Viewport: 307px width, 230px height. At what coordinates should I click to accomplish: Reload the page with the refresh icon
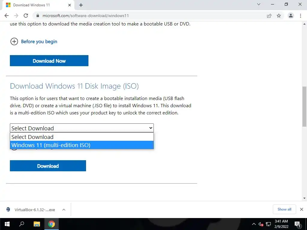click(x=26, y=16)
